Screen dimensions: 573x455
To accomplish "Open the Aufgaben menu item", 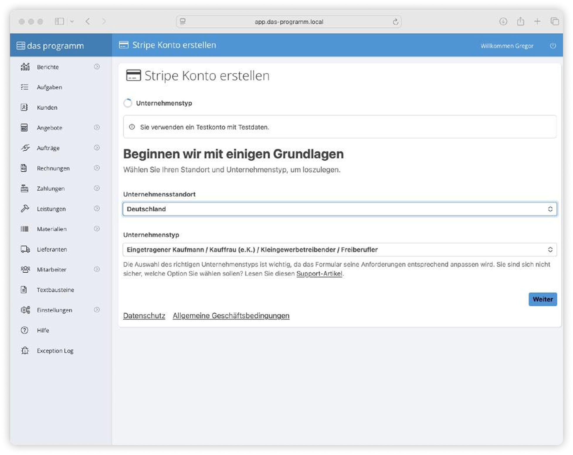I will pyautogui.click(x=49, y=87).
